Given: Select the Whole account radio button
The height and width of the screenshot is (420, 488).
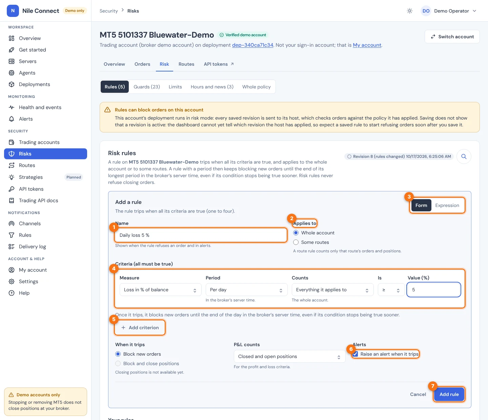Looking at the screenshot, I should (296, 233).
